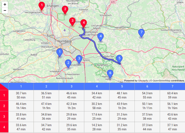Select cell 36.5 km 51 min
This screenshot has width=185, height=133.
point(46,95)
